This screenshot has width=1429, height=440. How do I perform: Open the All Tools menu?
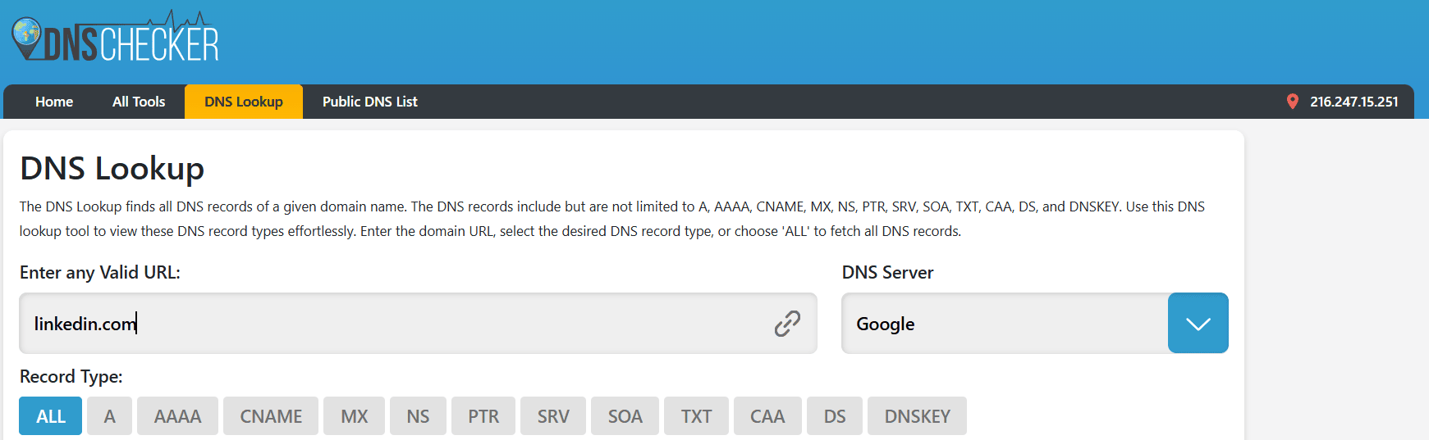coord(139,102)
